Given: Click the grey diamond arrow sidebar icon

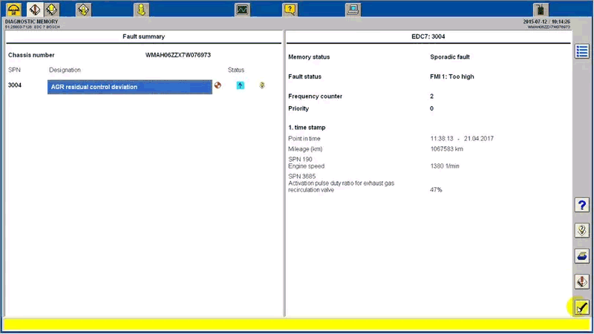Looking at the screenshot, I should pyautogui.click(x=582, y=231).
